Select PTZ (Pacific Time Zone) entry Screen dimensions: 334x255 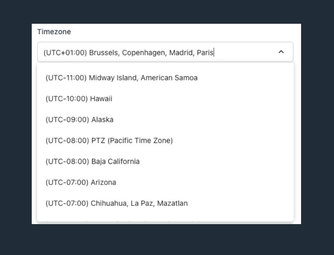pyautogui.click(x=165, y=141)
